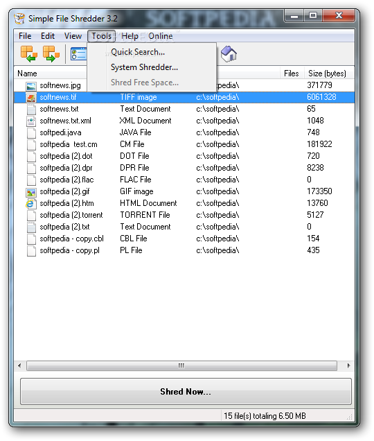
Task: Click the toolbar icon with green right arrow
Action: [51, 53]
